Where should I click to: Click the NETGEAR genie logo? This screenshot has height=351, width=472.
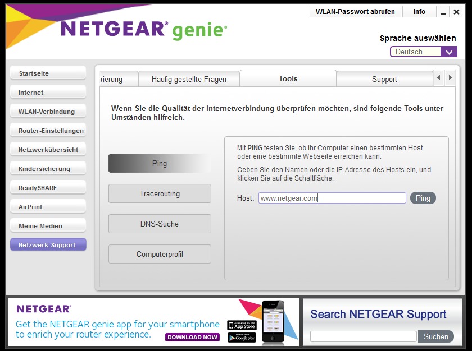(x=144, y=30)
